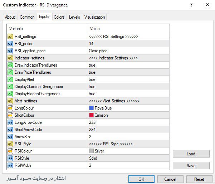The image size is (215, 184).
Task: Toggle DisplayClassicalDivergences true value
Action: 92,87
